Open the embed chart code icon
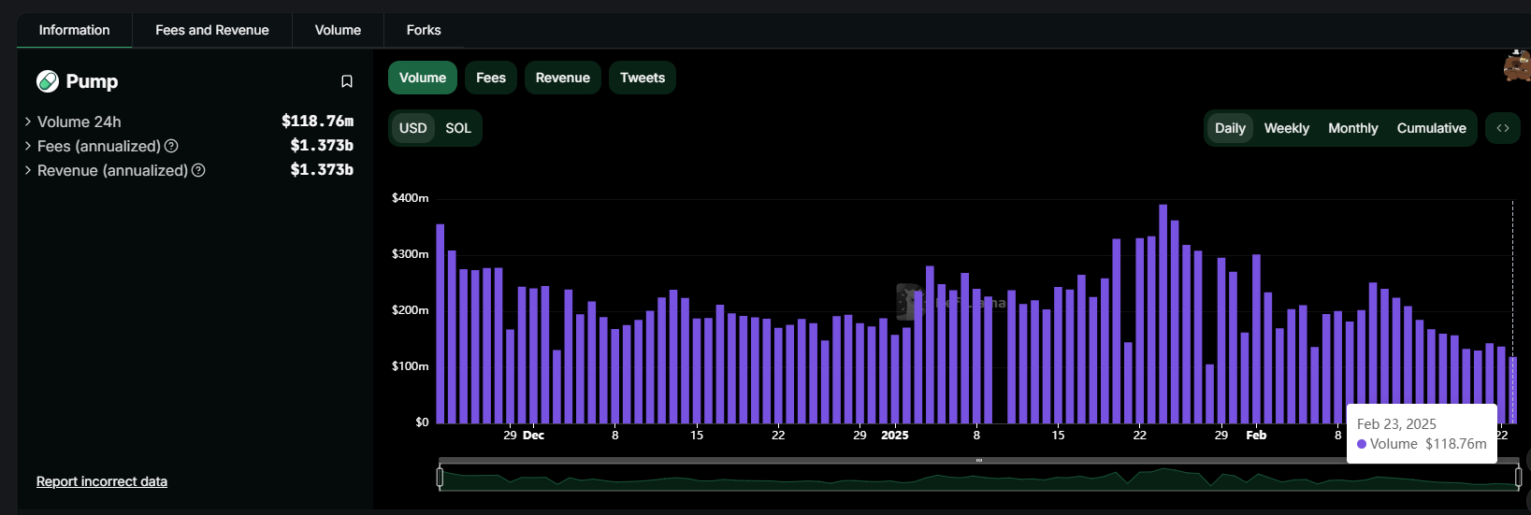1531x515 pixels. [1503, 128]
